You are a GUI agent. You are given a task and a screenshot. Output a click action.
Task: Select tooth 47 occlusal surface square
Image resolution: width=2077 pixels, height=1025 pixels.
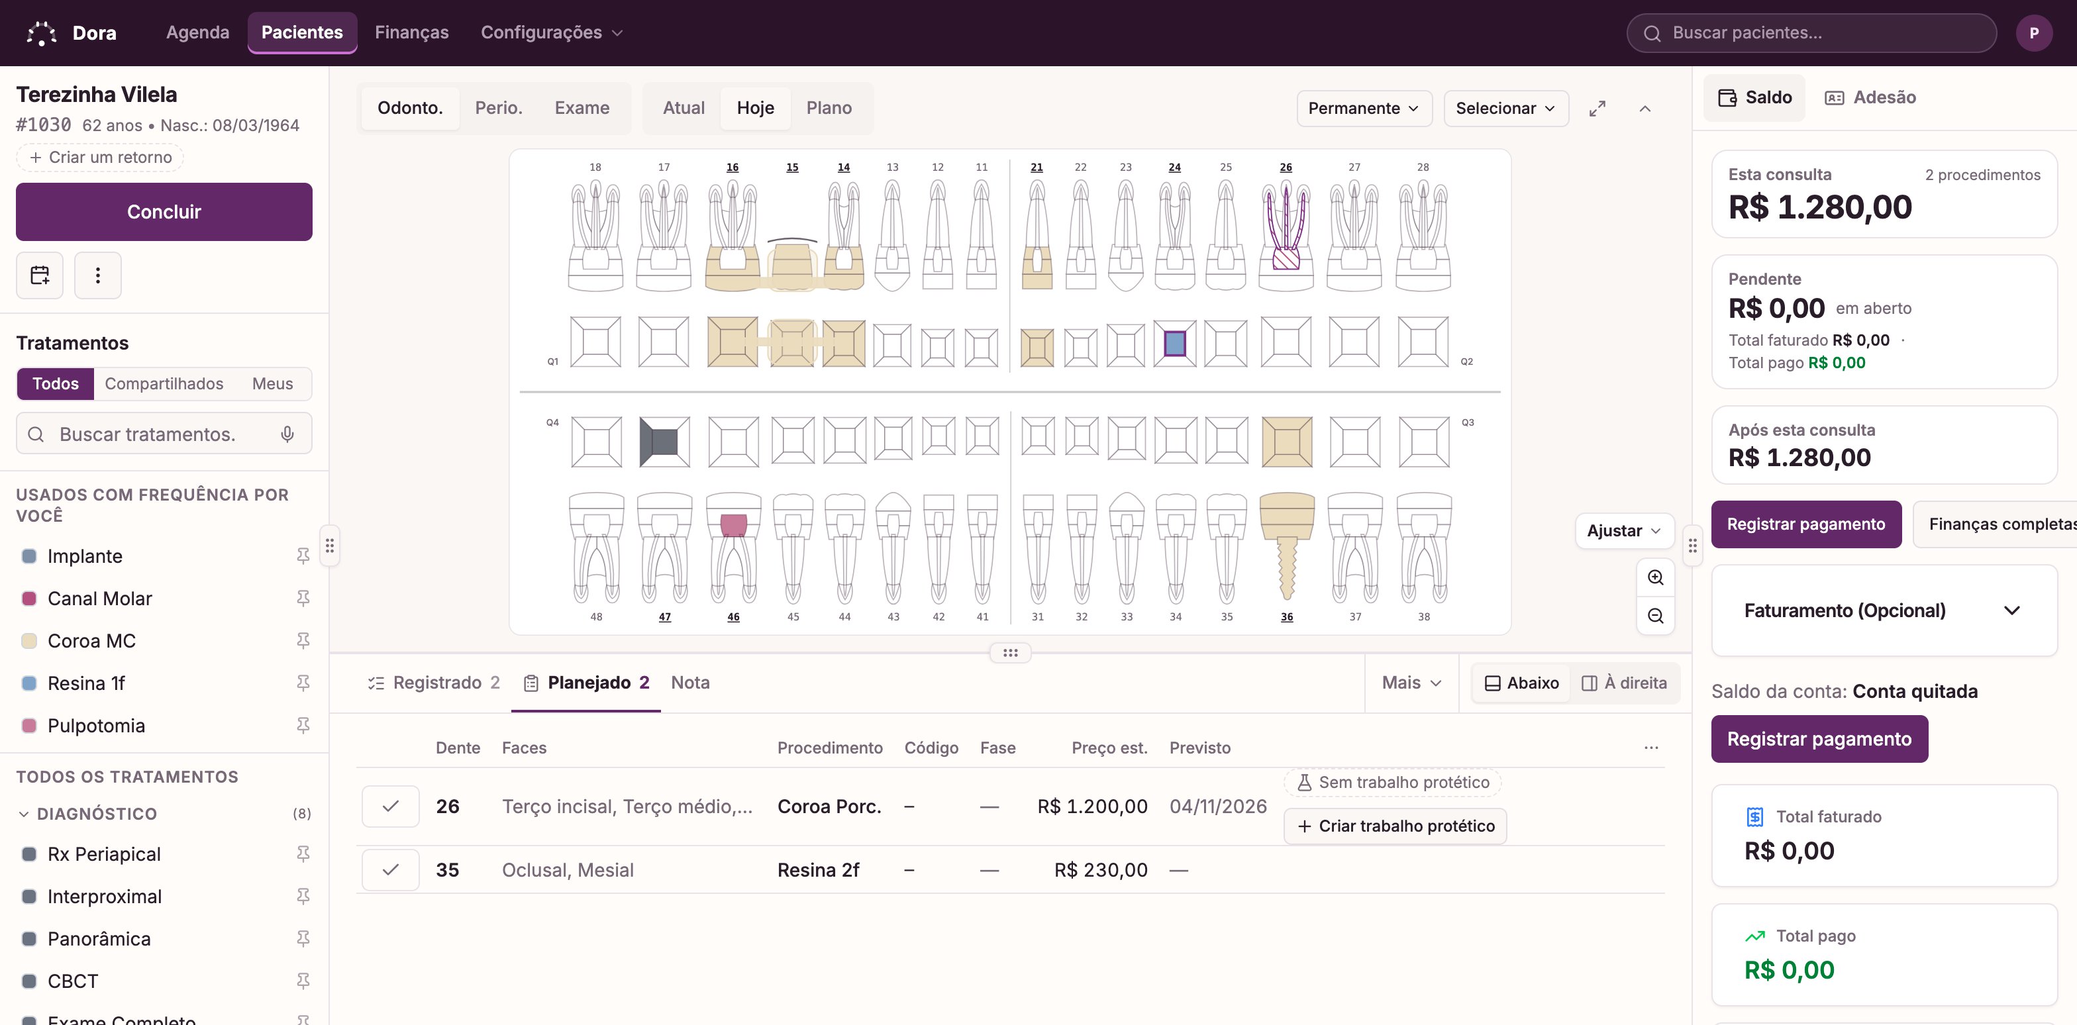[664, 442]
